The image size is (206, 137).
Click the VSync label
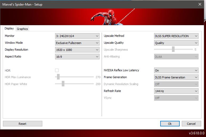[x=108, y=98]
